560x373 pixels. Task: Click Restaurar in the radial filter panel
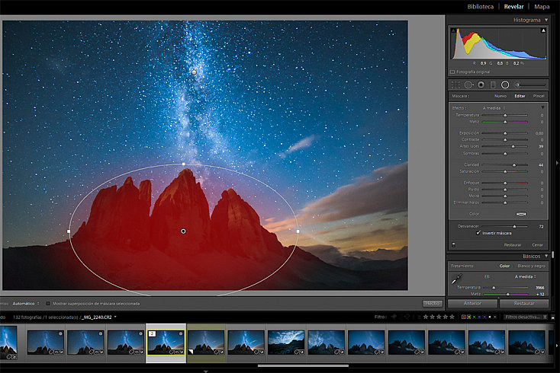[x=513, y=245]
